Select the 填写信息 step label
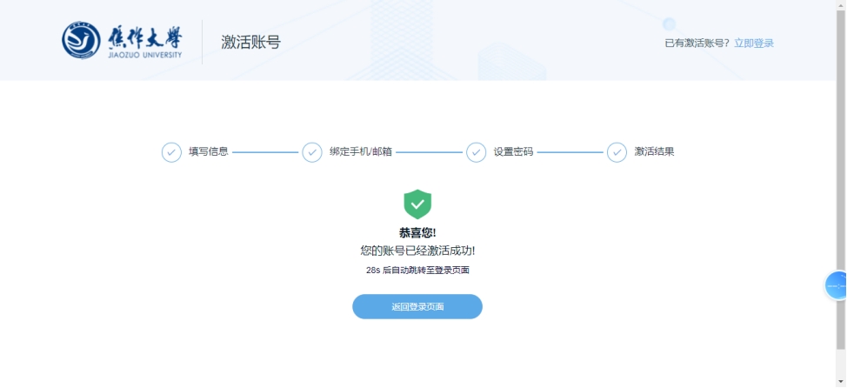The image size is (847, 388). (x=209, y=152)
